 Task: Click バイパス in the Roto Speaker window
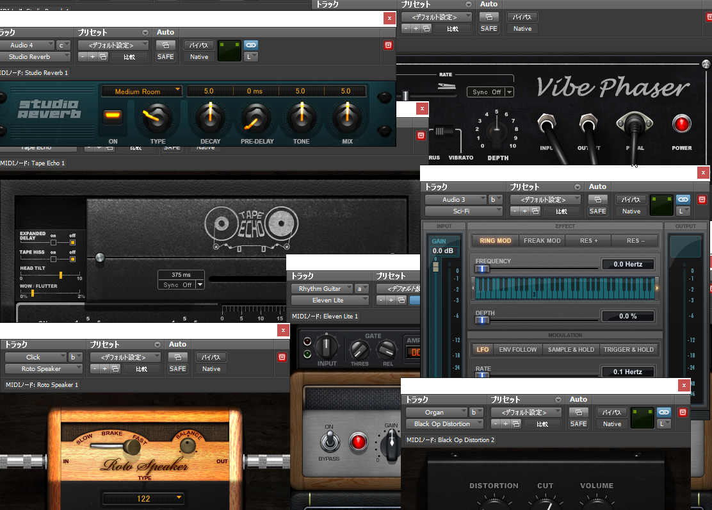click(211, 358)
